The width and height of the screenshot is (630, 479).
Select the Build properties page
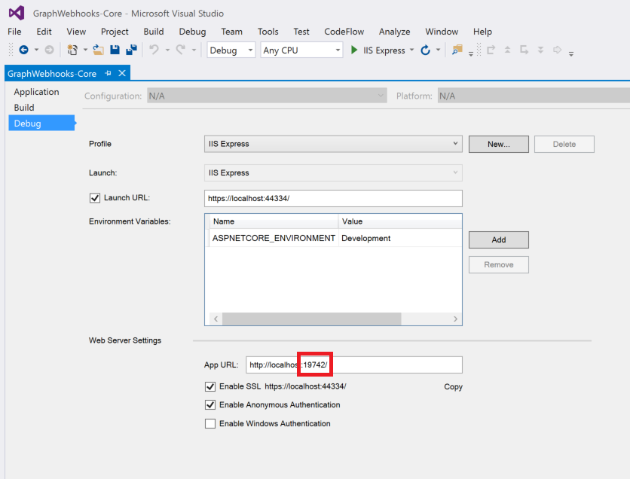tap(24, 108)
